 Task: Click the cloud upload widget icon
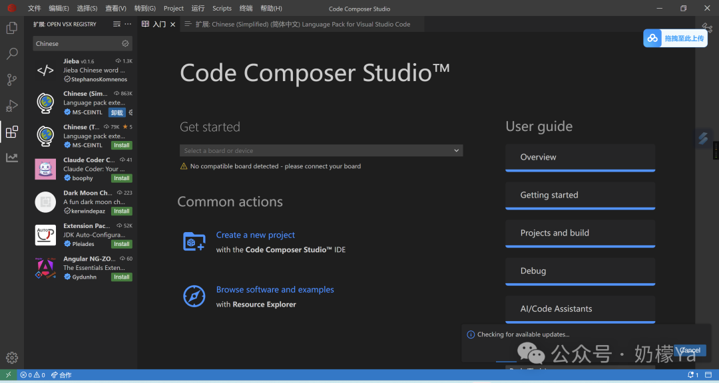652,39
